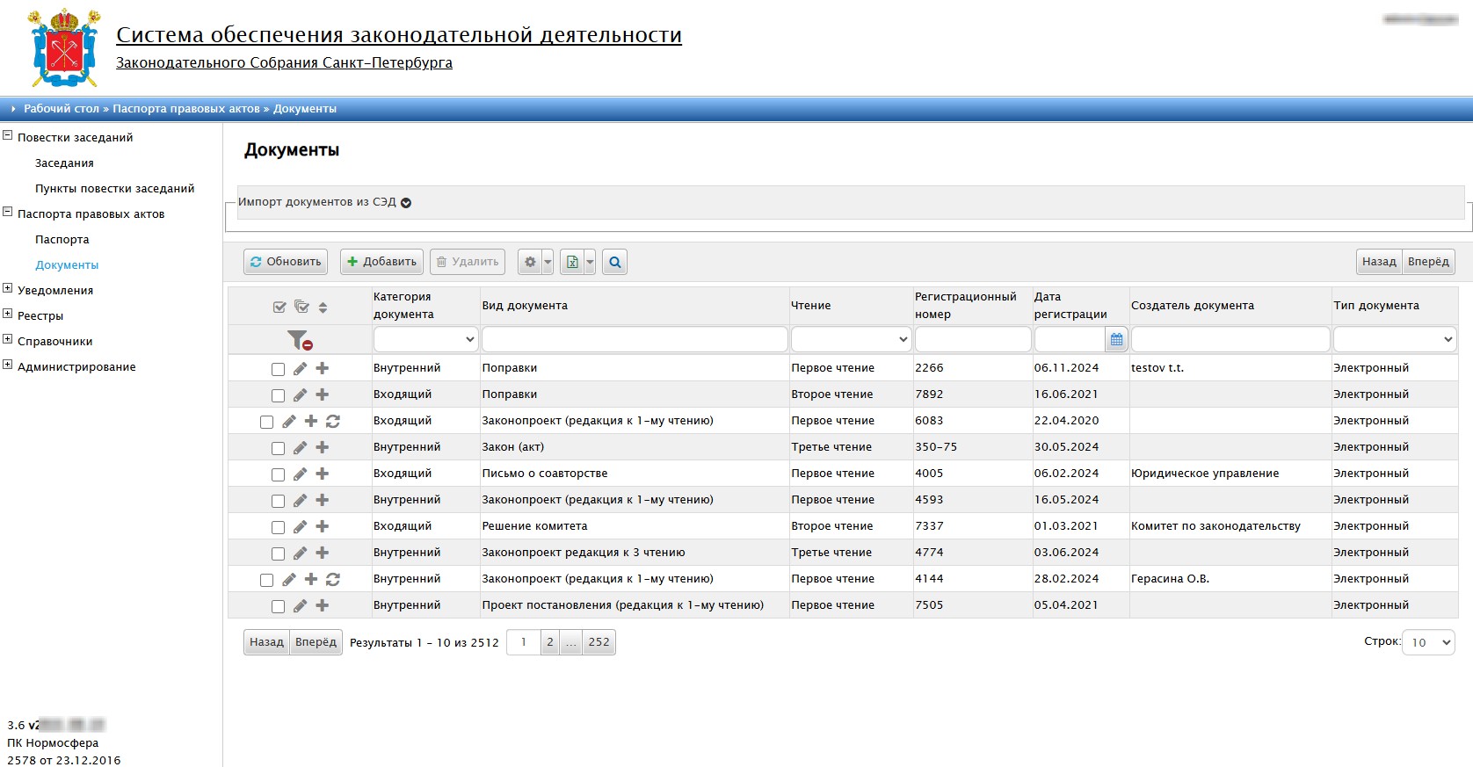Open Паспорта in the sidebar

[x=62, y=240]
